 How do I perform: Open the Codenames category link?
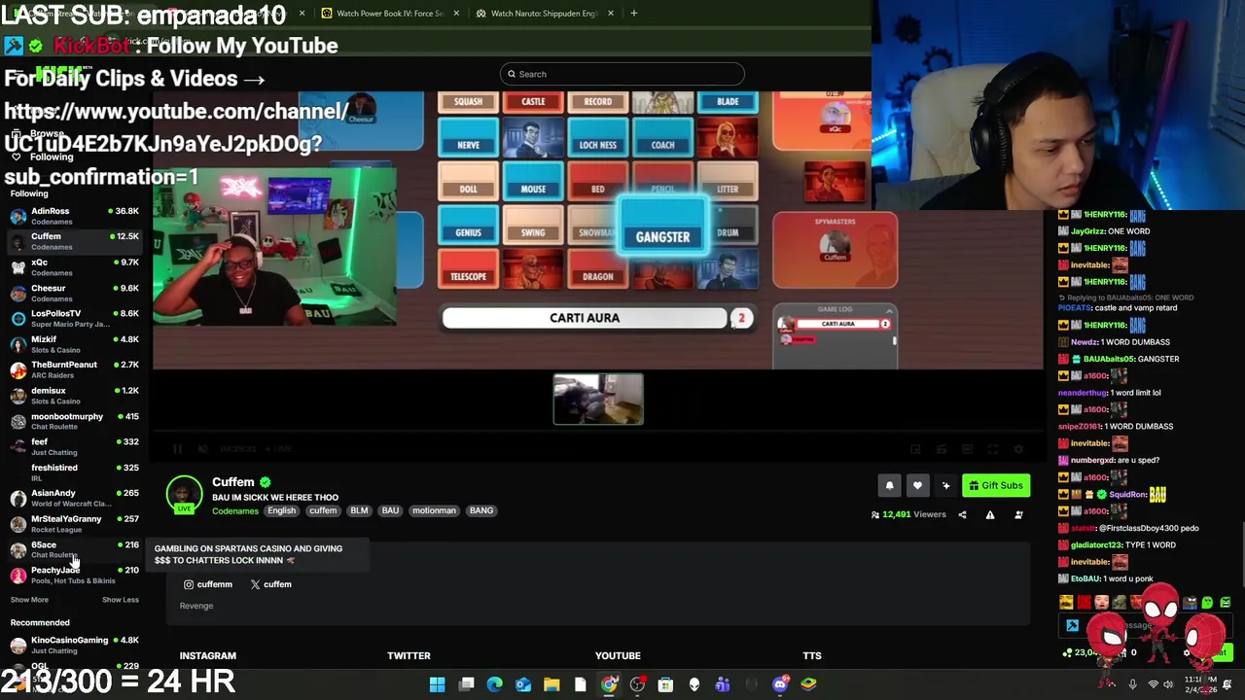coord(235,510)
